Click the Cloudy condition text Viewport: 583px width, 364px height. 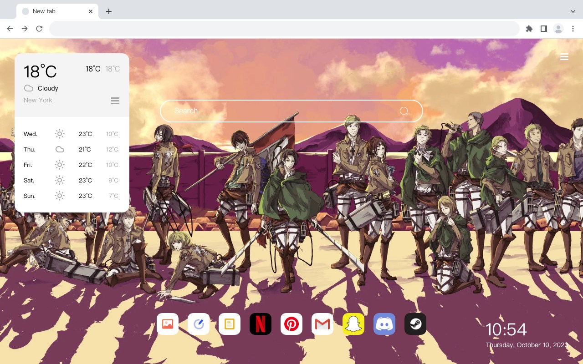tap(48, 88)
